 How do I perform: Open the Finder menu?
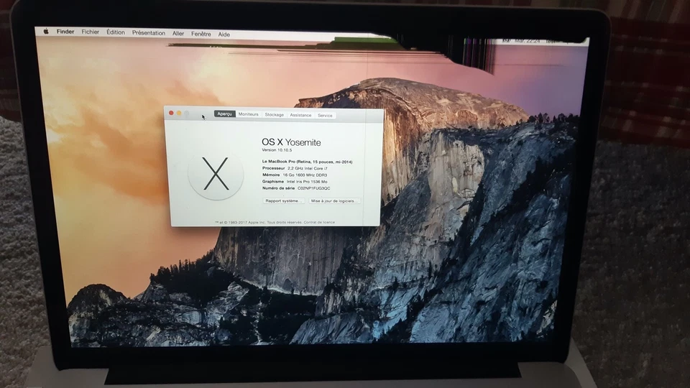pyautogui.click(x=65, y=32)
